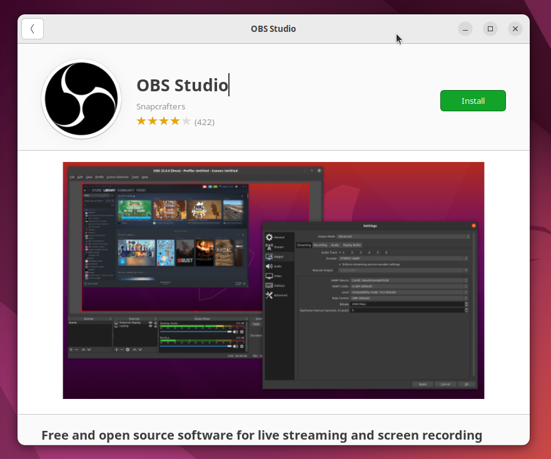
Task: Go back using the header back arrow
Action: tap(33, 29)
